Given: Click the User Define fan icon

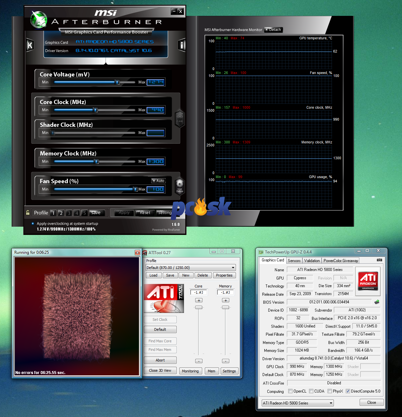Looking at the screenshot, I should (180, 187).
